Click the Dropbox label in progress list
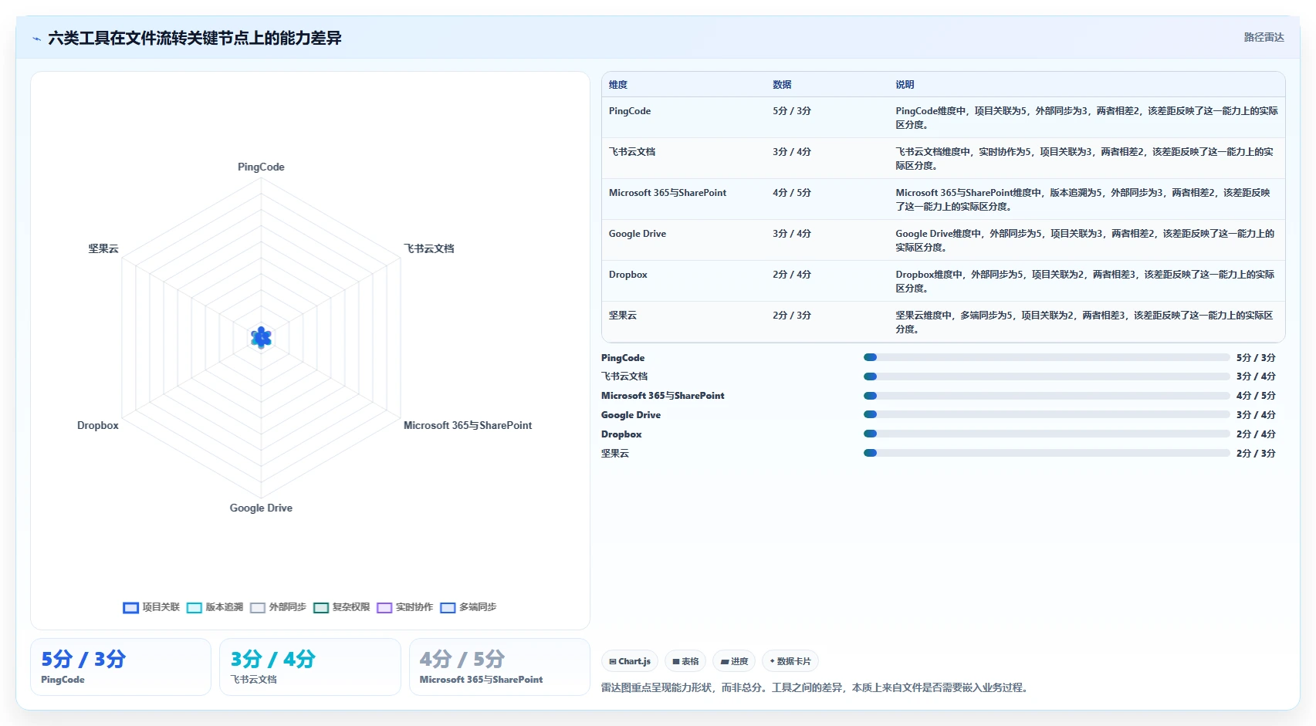This screenshot has width=1316, height=726. pyautogui.click(x=621, y=434)
